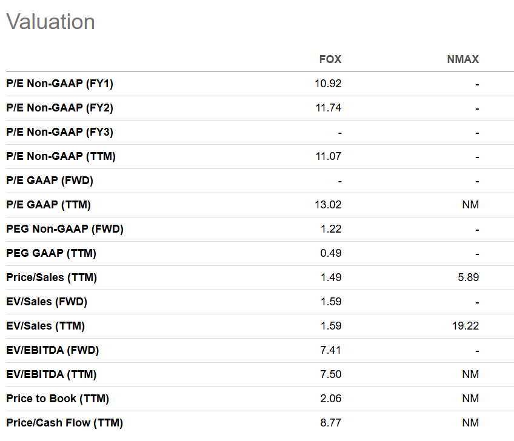
Task: Select the P/E Non-GAAP (TTM) row
Action: (x=61, y=157)
